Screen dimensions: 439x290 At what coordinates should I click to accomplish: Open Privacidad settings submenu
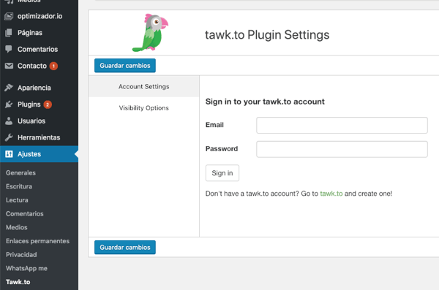[x=21, y=255]
